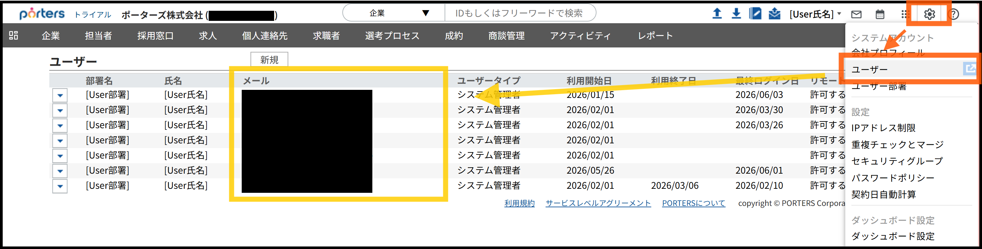Screen dimensions: 982x249
Task: Click the 氏名 column header
Action: click(x=173, y=81)
